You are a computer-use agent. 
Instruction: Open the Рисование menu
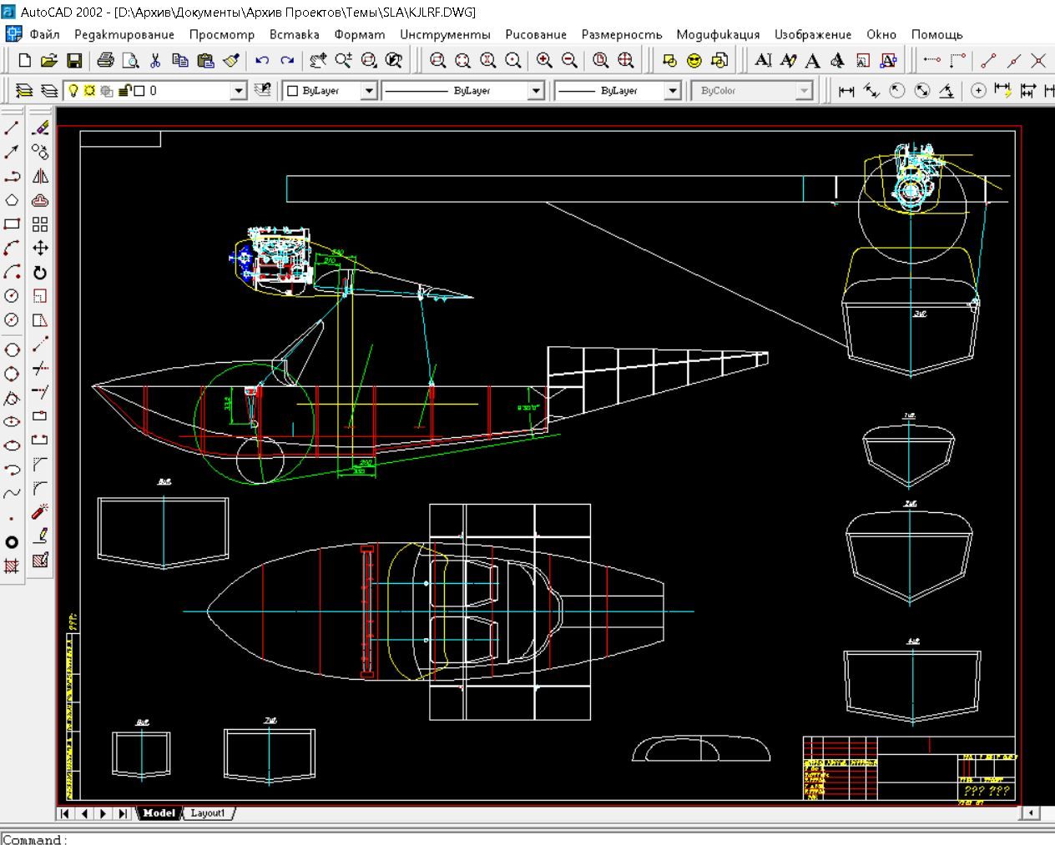tap(535, 34)
